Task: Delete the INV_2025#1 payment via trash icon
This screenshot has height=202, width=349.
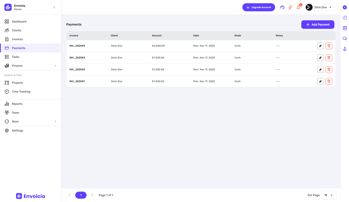Action: 329,81
